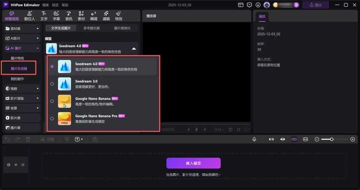Toggle the track visibility eye icon
360x190 pixels.
click(x=16, y=165)
